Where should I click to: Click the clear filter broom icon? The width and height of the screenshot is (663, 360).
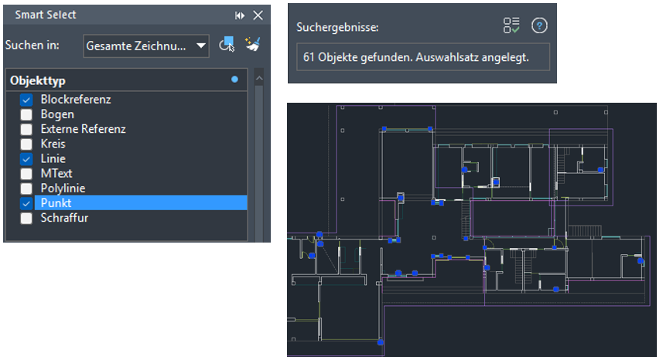point(252,46)
